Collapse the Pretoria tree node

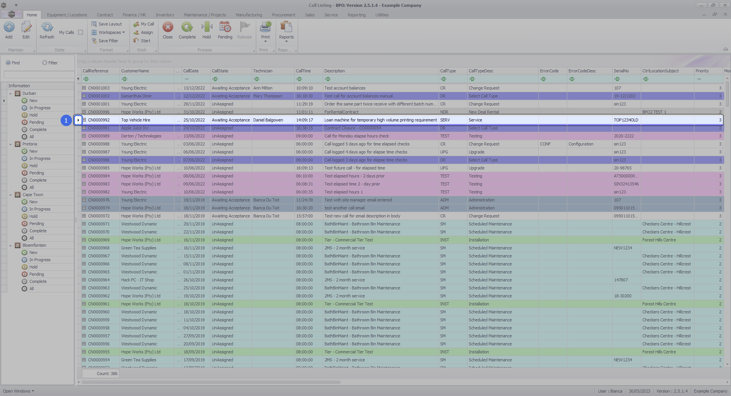pyautogui.click(x=10, y=144)
